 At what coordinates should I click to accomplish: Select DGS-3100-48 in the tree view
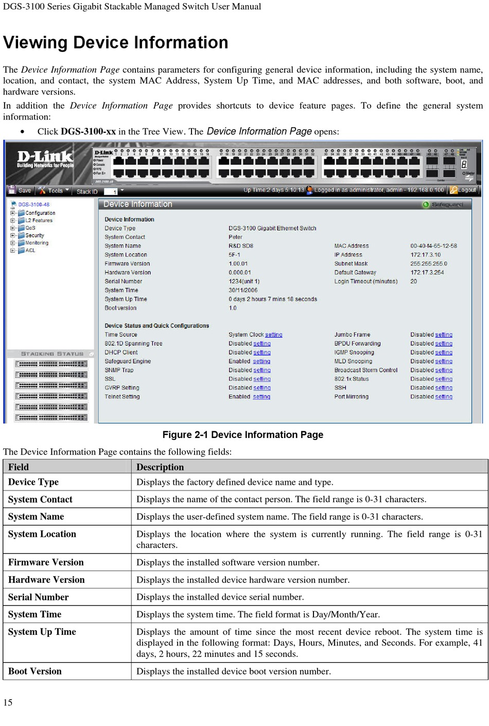[34, 205]
